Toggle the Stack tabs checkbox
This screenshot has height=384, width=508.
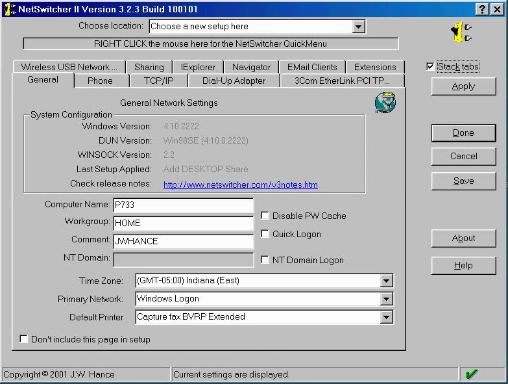point(430,66)
